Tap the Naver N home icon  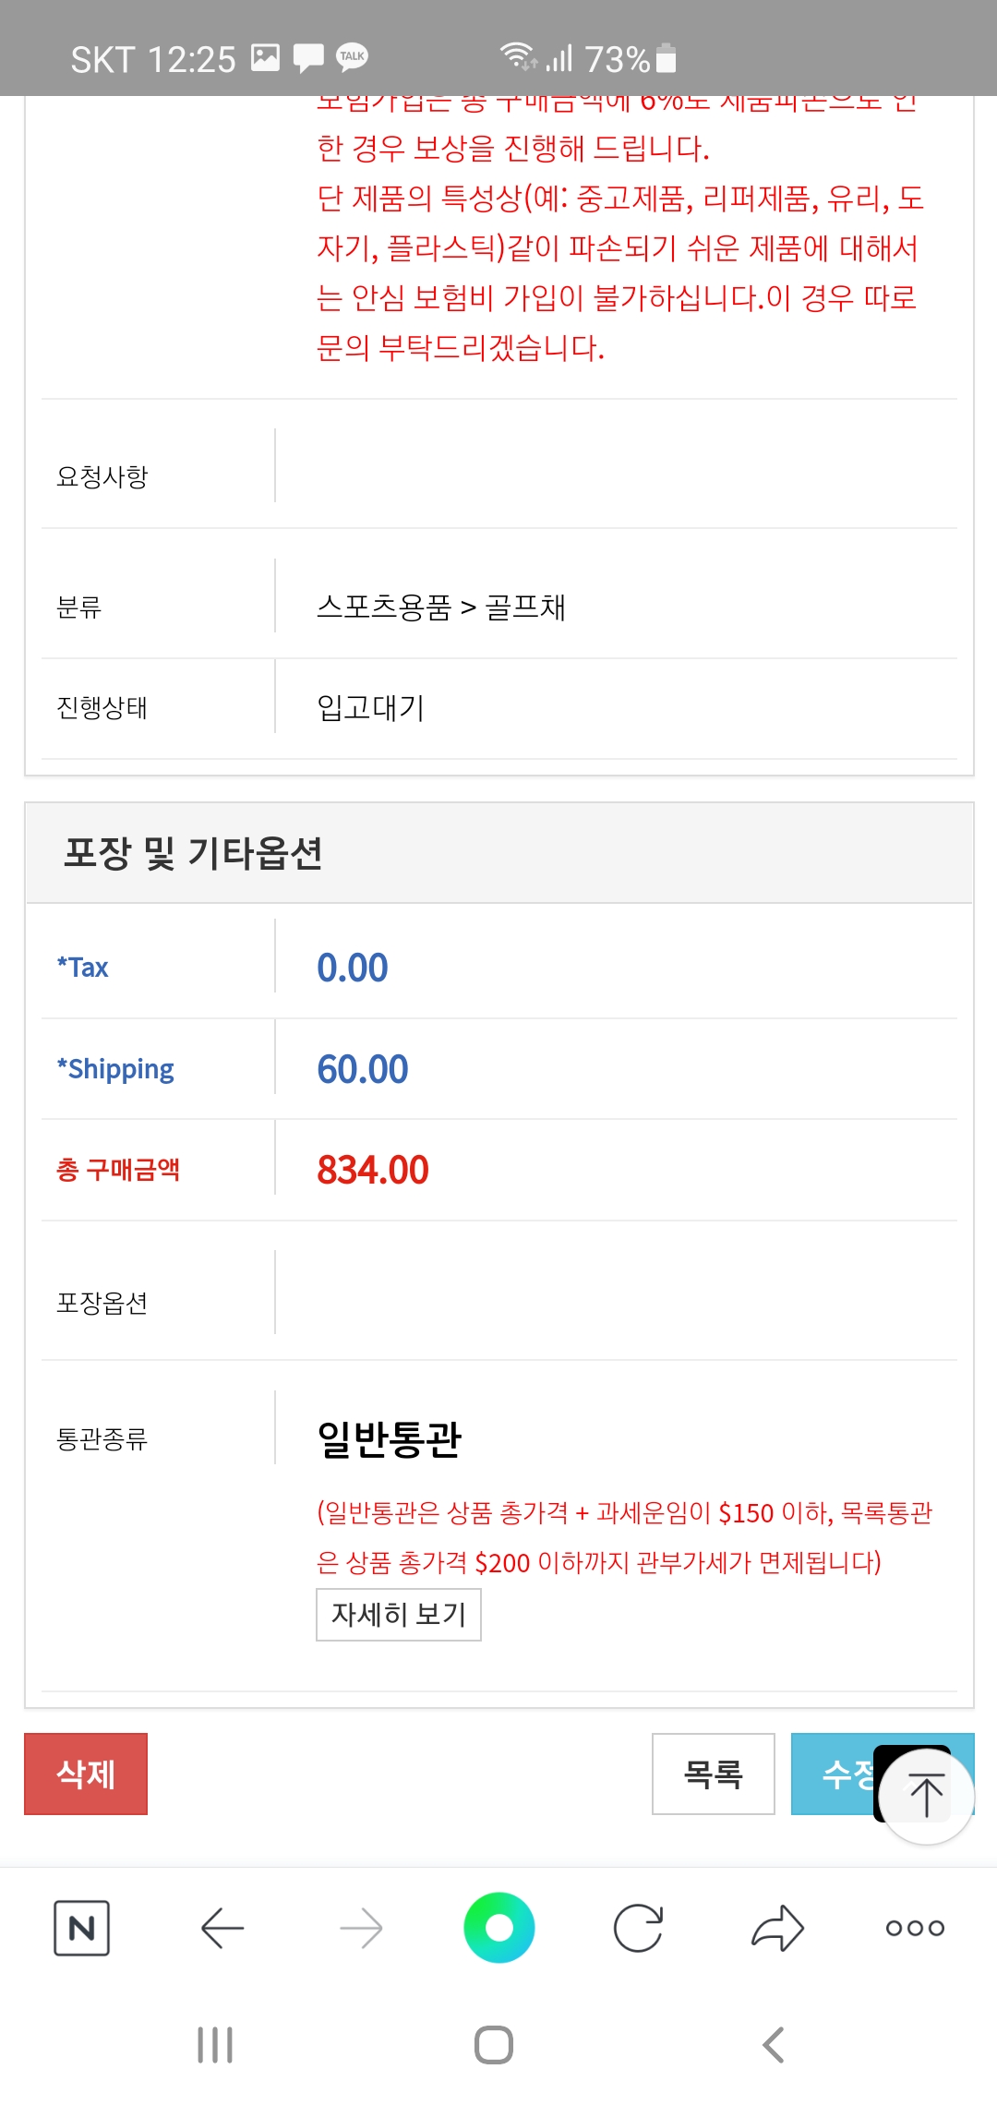tap(82, 1928)
